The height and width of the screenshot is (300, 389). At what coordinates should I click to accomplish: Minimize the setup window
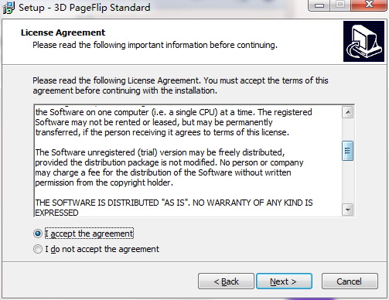pos(319,5)
